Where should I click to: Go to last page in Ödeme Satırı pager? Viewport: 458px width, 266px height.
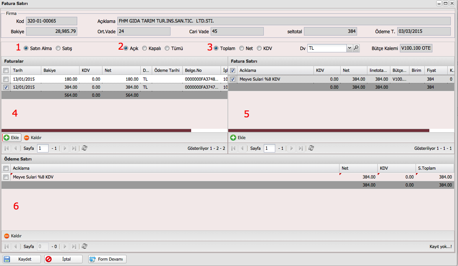point(74,247)
